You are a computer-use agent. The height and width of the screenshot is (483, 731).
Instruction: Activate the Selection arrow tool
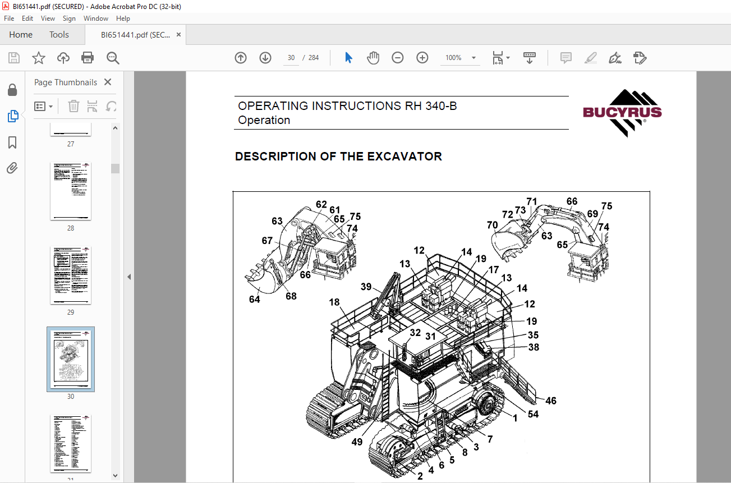click(x=348, y=58)
